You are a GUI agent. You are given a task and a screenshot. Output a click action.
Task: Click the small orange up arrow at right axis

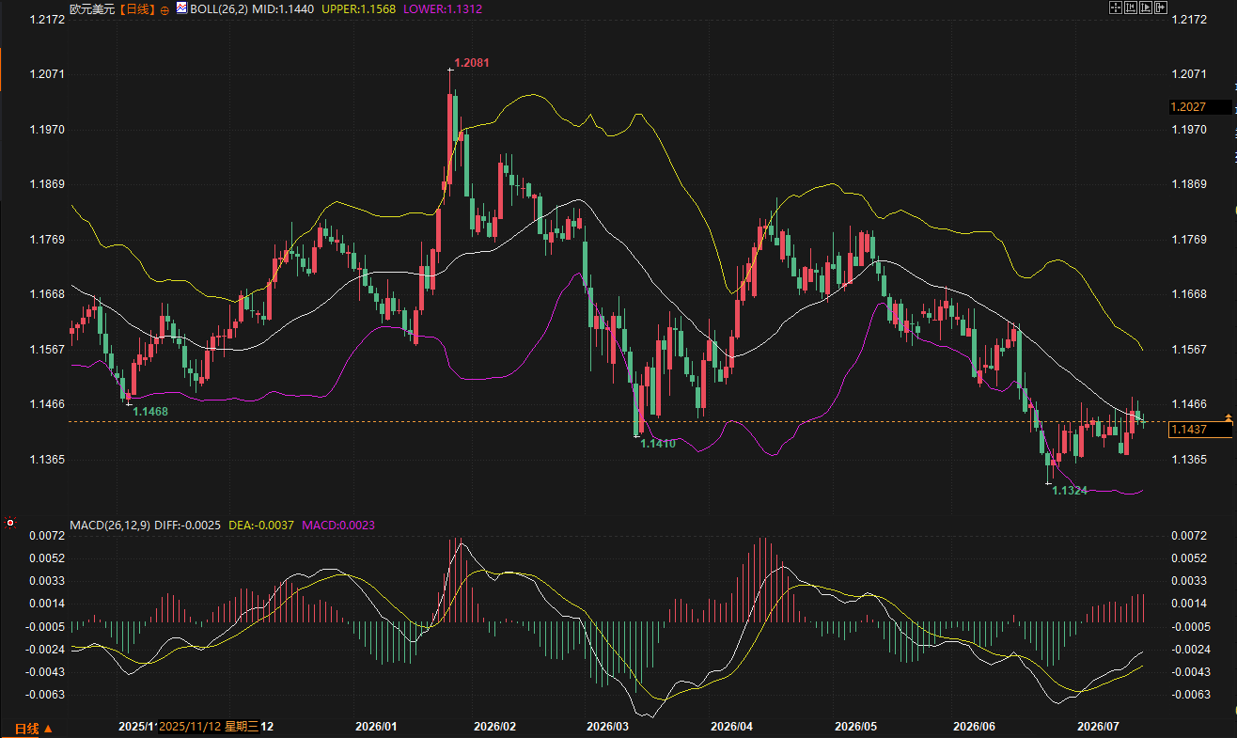tap(1228, 416)
